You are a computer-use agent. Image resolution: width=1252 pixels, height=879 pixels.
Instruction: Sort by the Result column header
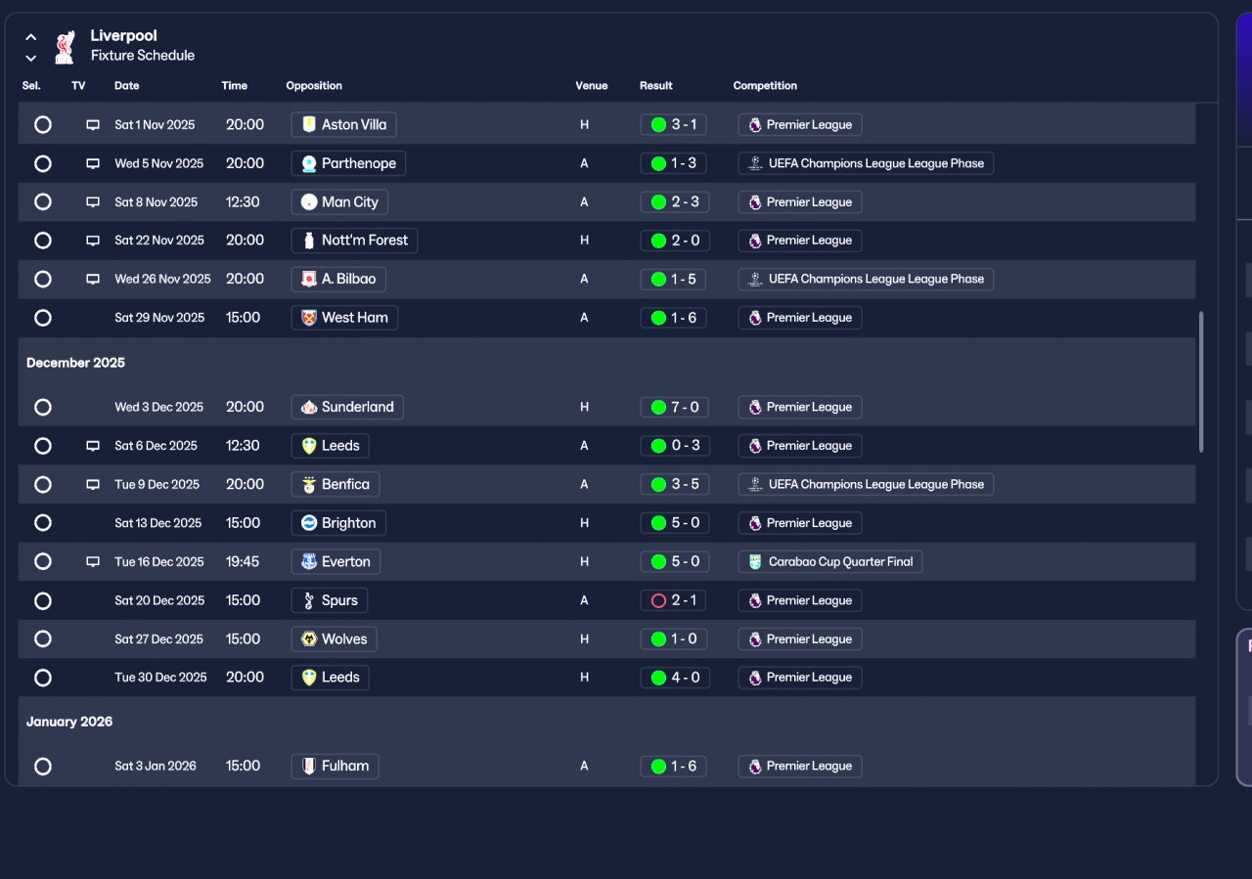(656, 86)
